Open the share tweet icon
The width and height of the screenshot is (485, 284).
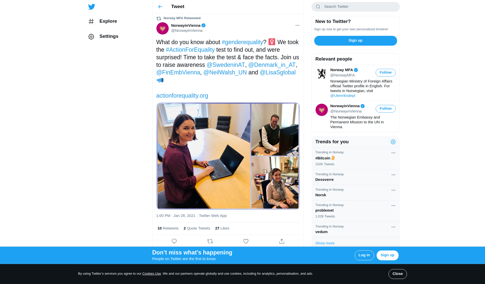[x=282, y=241]
